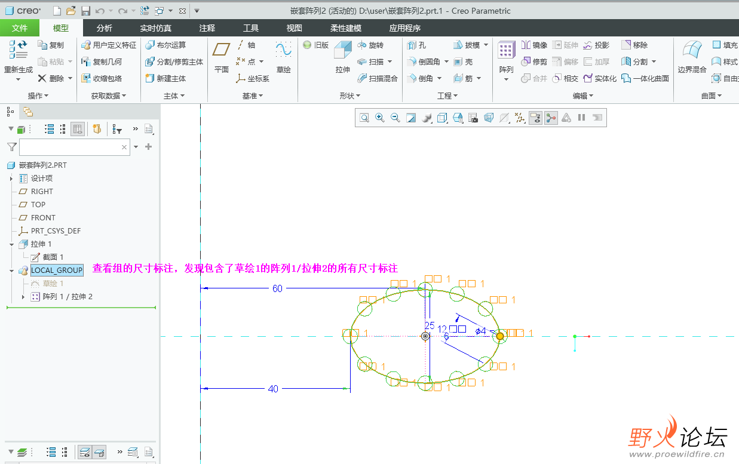Click the 相交 (Intersect) tool
Screen dimensions: 739x464
coord(565,78)
